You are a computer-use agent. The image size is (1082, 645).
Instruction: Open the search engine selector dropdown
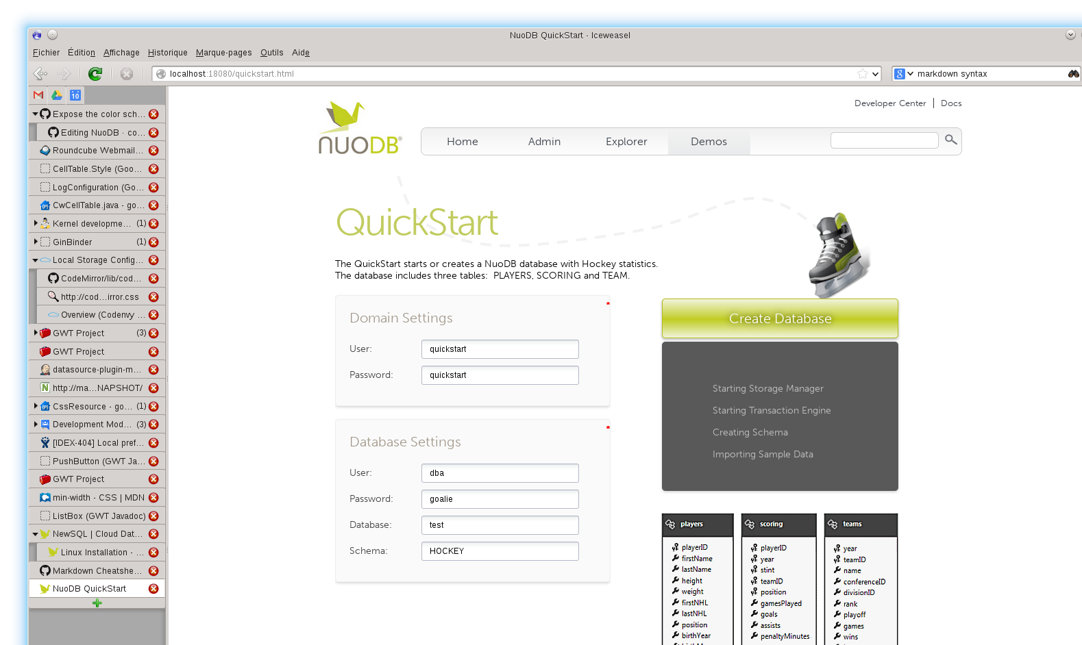point(904,74)
